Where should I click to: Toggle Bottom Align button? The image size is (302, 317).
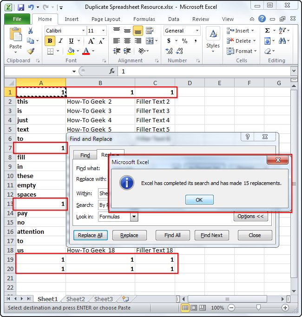pos(138,31)
